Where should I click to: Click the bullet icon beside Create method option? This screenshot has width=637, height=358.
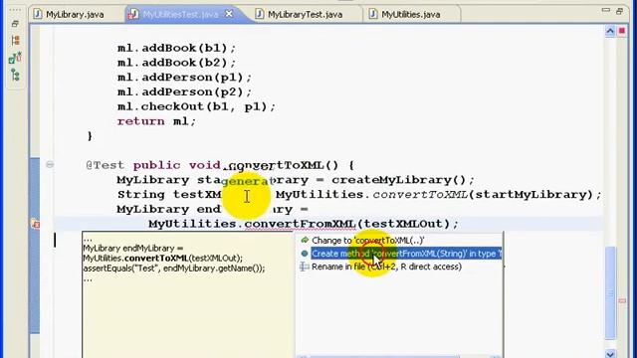click(x=305, y=254)
